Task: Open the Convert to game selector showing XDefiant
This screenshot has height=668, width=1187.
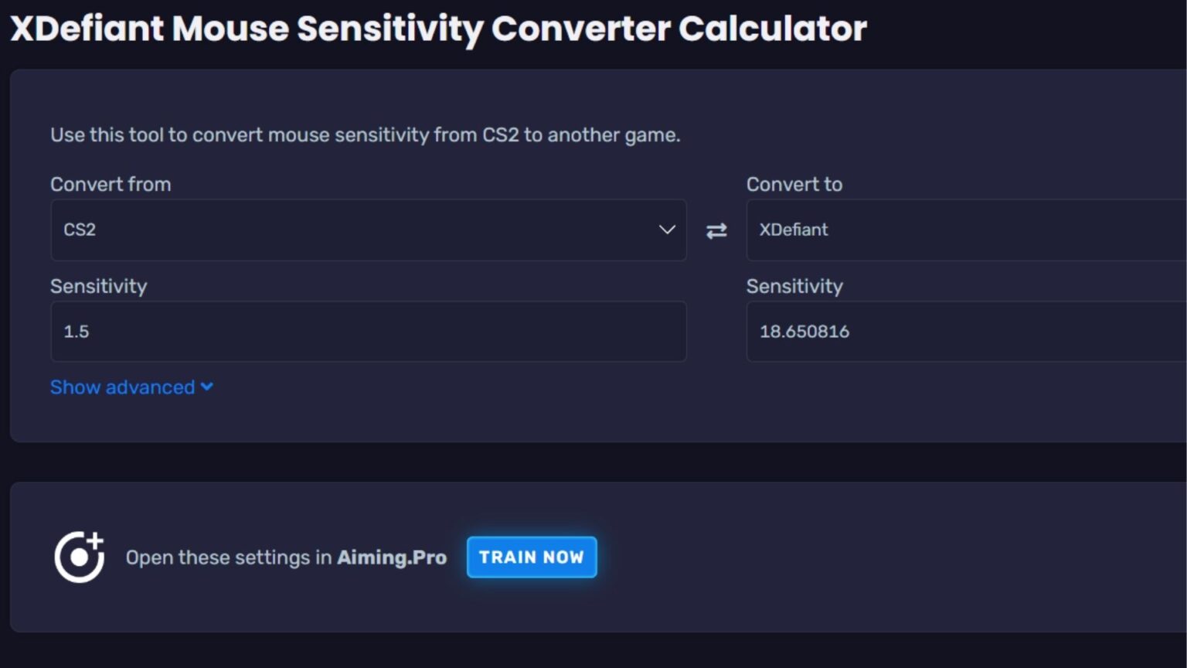Action: click(966, 230)
